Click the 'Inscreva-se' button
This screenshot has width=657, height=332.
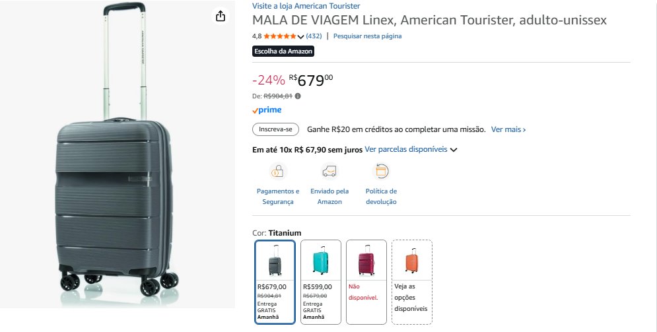(275, 129)
